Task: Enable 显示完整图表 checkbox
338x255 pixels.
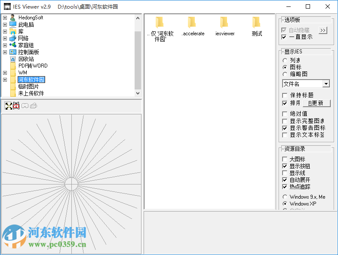Action: [x=285, y=121]
